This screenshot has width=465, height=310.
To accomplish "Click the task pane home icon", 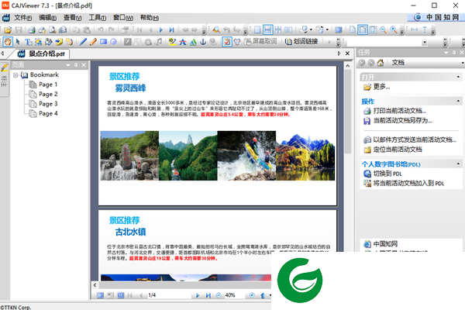I will coord(381,63).
